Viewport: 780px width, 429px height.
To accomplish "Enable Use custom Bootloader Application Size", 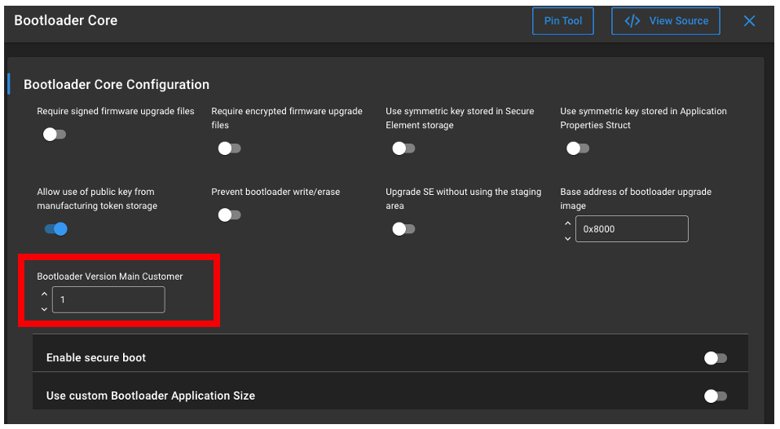I will pyautogui.click(x=715, y=396).
